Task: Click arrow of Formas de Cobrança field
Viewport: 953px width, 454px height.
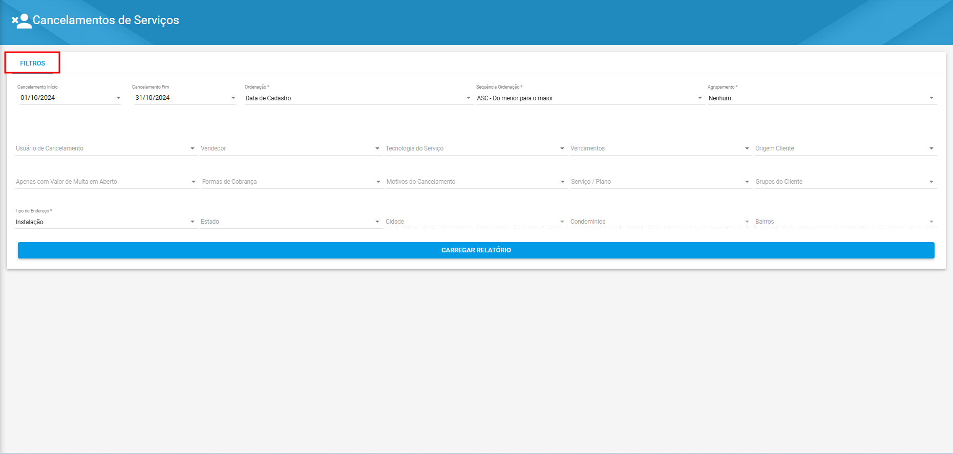Action: click(x=378, y=182)
